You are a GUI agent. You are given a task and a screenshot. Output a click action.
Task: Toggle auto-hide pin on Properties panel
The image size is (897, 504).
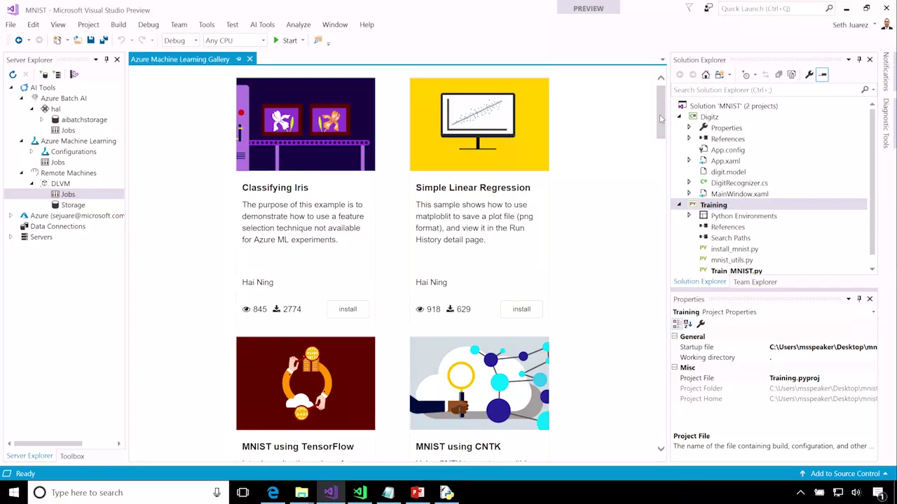point(859,299)
